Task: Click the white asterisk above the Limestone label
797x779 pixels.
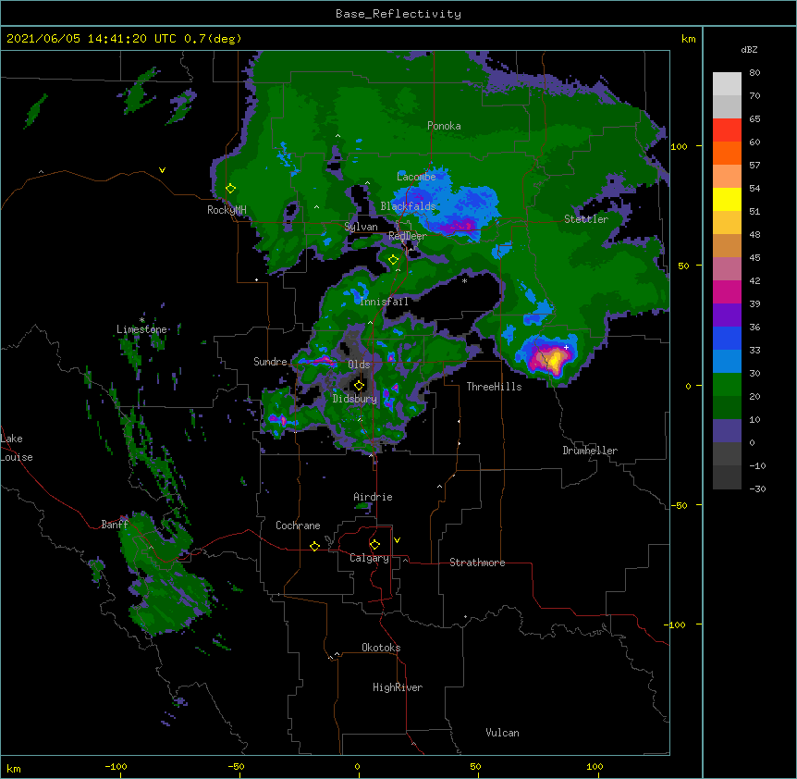Action: pyautogui.click(x=141, y=320)
